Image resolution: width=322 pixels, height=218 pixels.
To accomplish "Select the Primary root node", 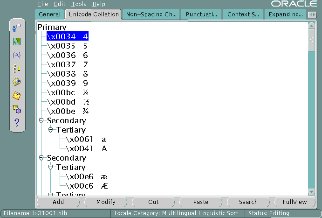I will pyautogui.click(x=52, y=27).
